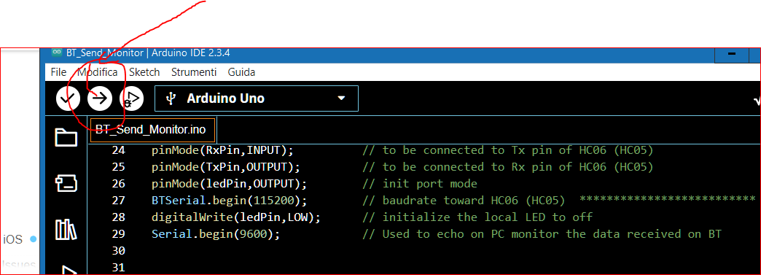Start debugging with the Debug button
761x275 pixels.
tap(132, 98)
